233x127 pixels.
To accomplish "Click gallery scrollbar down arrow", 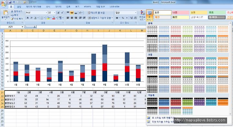I will [230, 114].
